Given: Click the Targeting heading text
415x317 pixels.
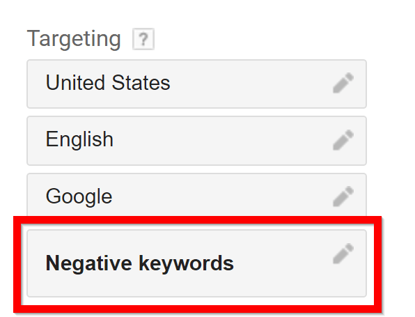Looking at the screenshot, I should coord(74,39).
